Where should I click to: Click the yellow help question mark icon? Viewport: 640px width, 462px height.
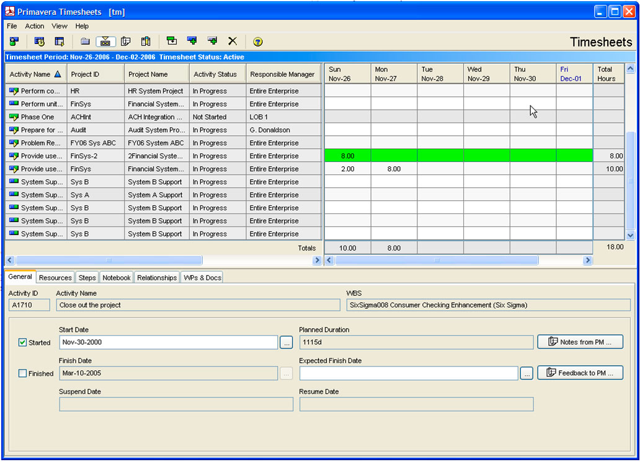pos(257,42)
